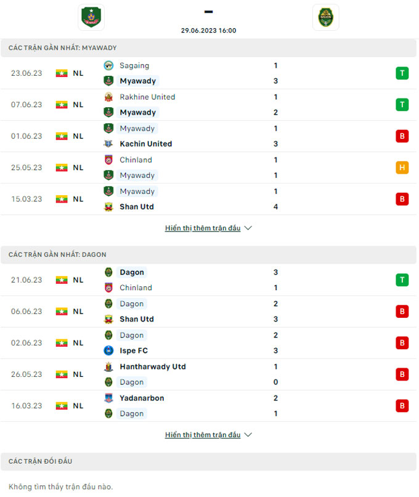Click the Dagon team crest in header
The image size is (419, 497).
pos(325,17)
